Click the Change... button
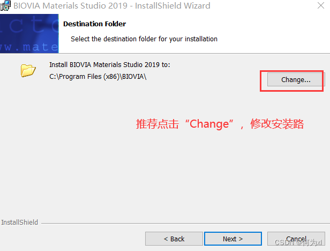Viewport: 330px width, 251px height. click(x=296, y=80)
